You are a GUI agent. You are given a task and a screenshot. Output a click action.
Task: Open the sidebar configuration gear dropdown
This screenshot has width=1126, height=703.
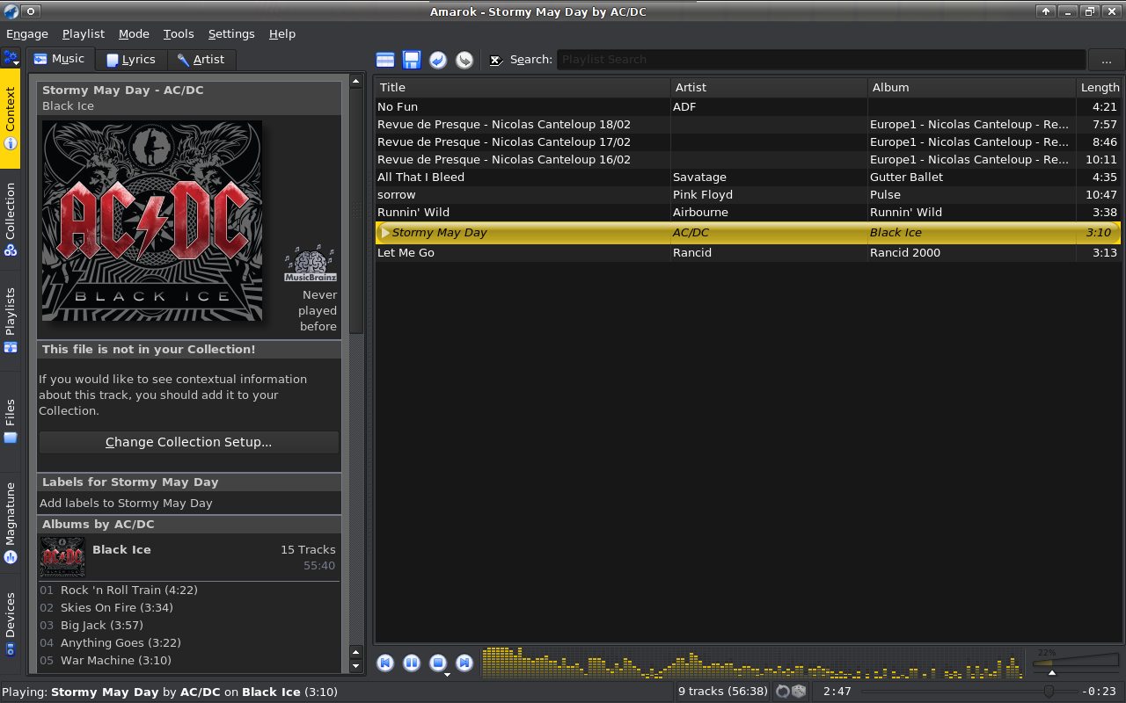(x=11, y=59)
